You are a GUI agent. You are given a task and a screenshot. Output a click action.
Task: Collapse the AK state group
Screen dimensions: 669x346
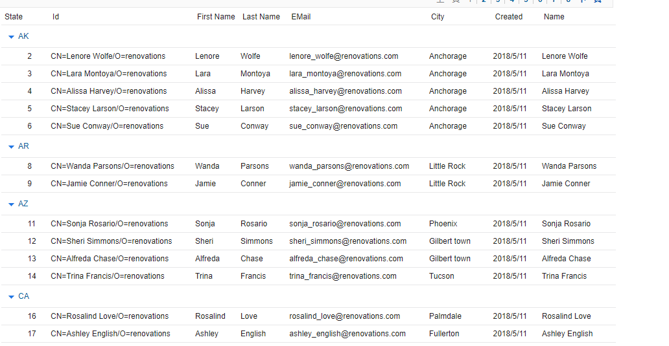(x=11, y=37)
